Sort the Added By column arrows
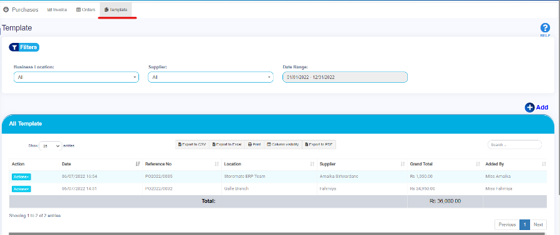Viewport: 560px width, 235px height. (544, 164)
